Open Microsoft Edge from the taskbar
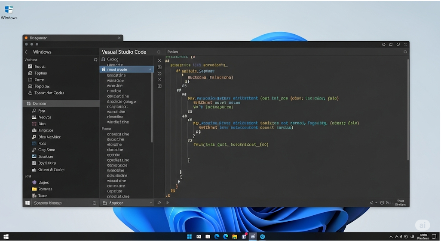The height and width of the screenshot is (241, 441). coord(217,237)
